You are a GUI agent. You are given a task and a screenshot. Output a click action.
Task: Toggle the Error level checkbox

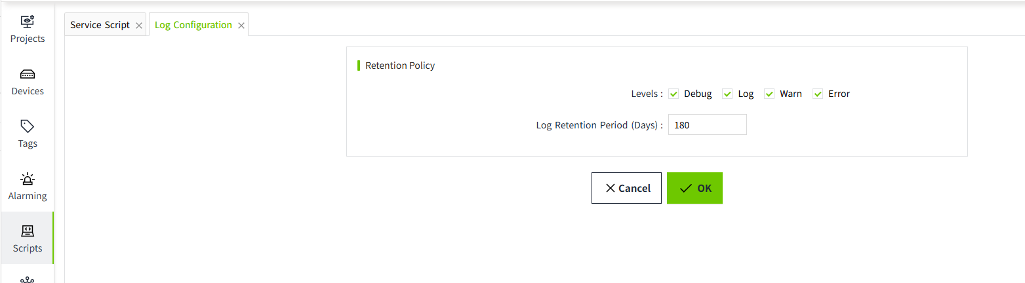point(818,94)
